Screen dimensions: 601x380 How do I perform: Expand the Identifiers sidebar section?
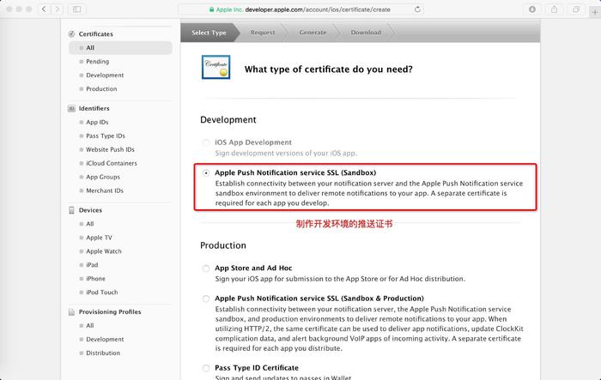point(94,108)
